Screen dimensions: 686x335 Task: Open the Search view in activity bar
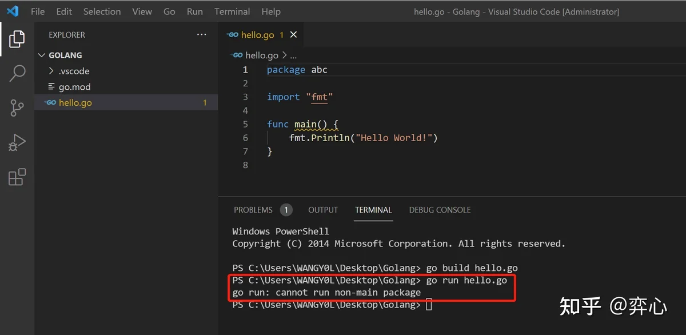(17, 73)
